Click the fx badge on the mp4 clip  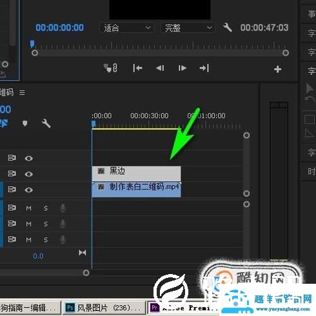(101, 187)
